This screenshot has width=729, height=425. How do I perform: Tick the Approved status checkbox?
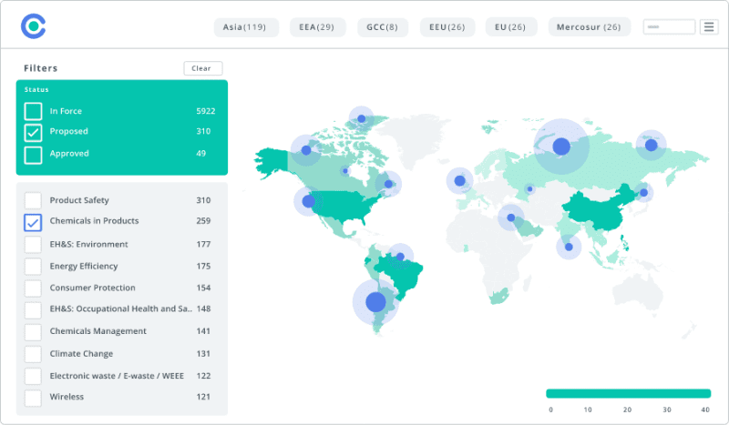pyautogui.click(x=33, y=155)
